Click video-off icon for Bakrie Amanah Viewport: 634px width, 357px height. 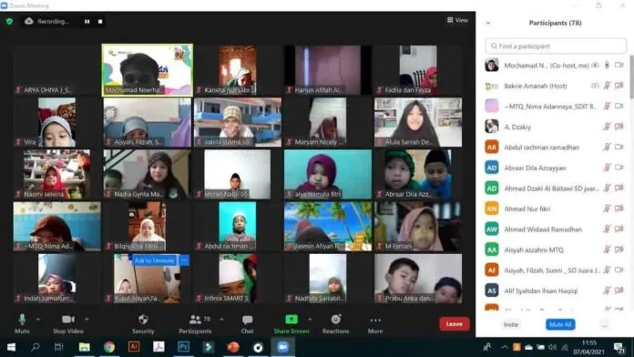pos(619,86)
